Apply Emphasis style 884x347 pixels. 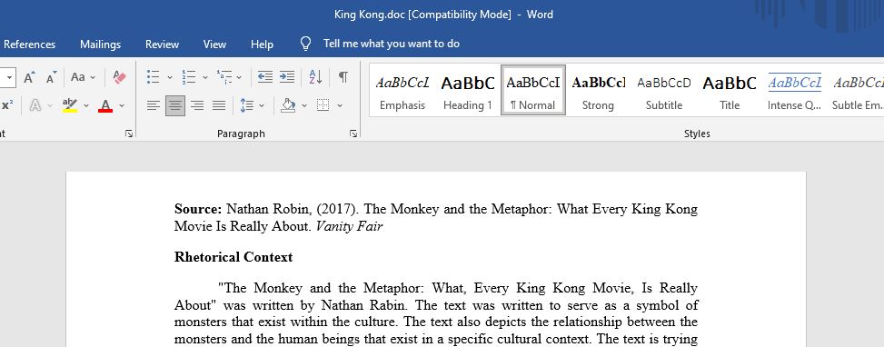pyautogui.click(x=402, y=90)
